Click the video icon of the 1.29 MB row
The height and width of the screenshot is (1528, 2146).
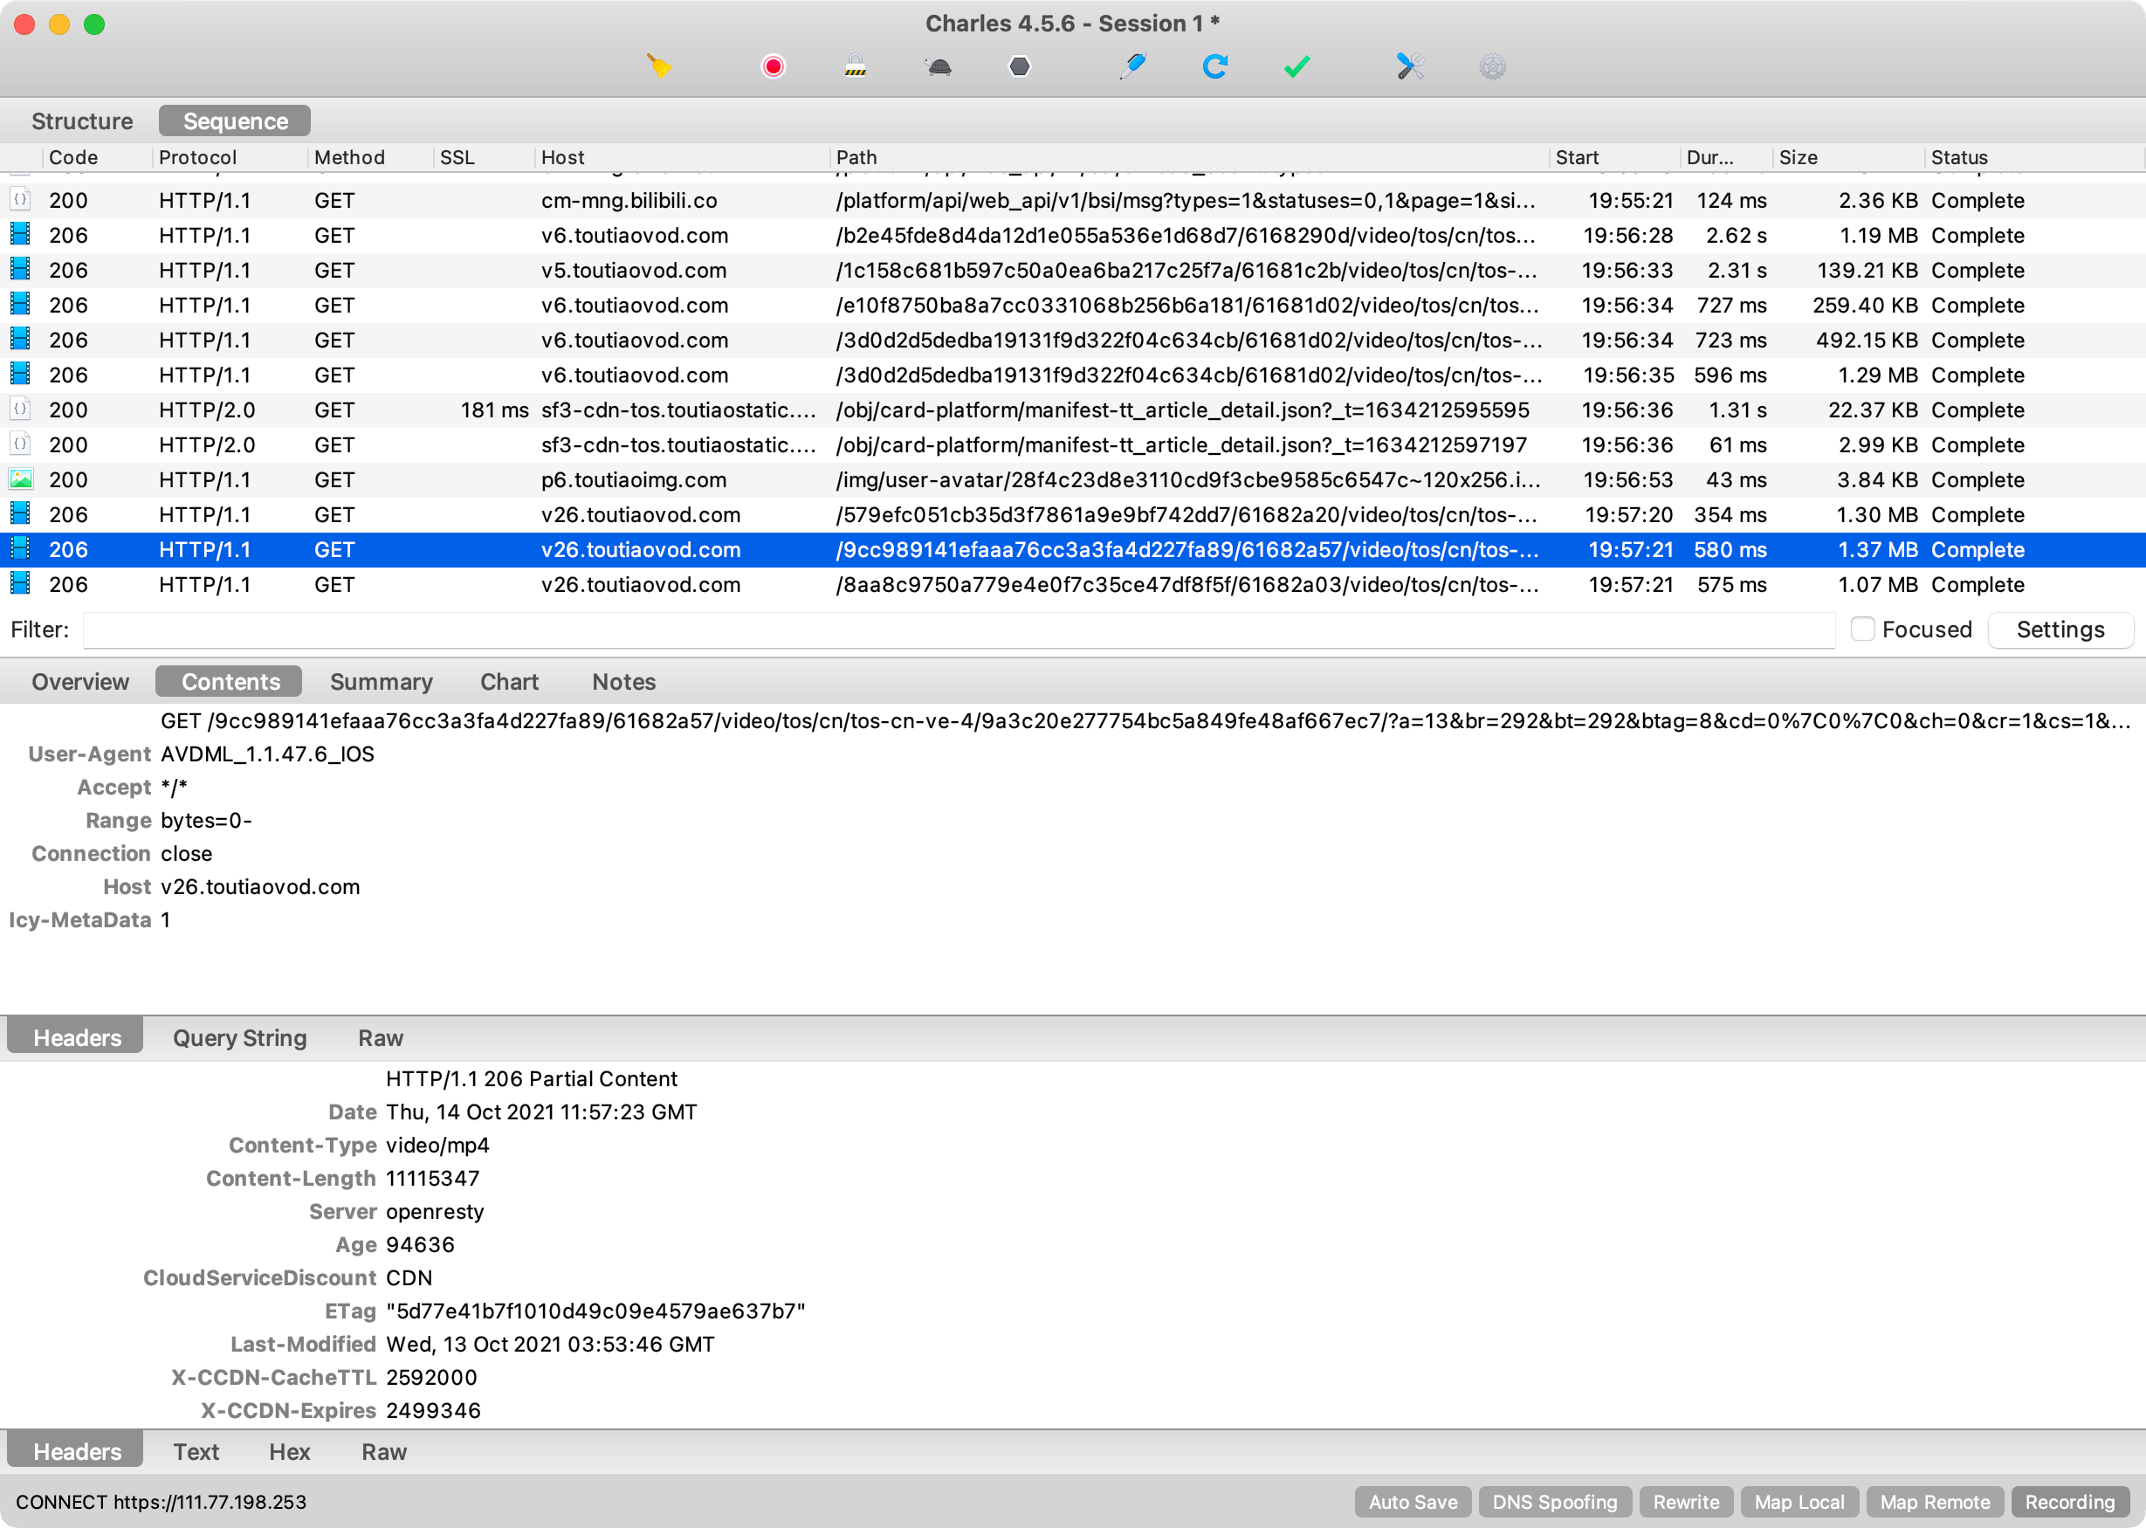pos(20,375)
